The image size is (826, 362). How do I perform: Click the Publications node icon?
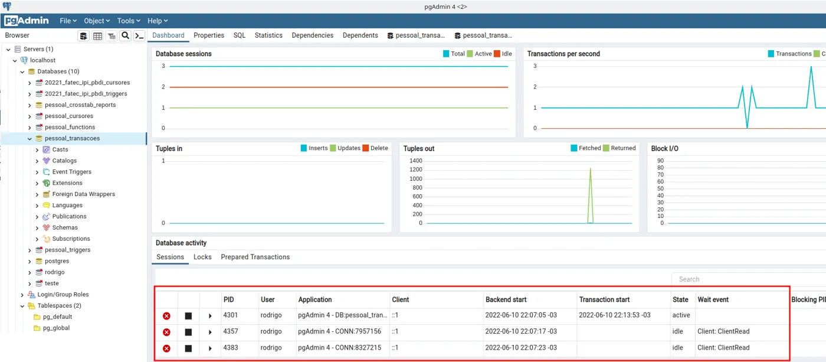pos(46,217)
